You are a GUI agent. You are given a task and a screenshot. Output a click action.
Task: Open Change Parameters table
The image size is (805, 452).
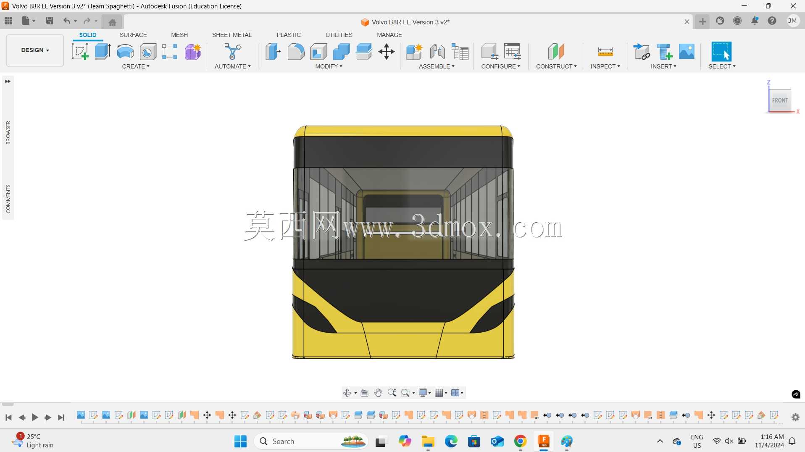coord(513,52)
